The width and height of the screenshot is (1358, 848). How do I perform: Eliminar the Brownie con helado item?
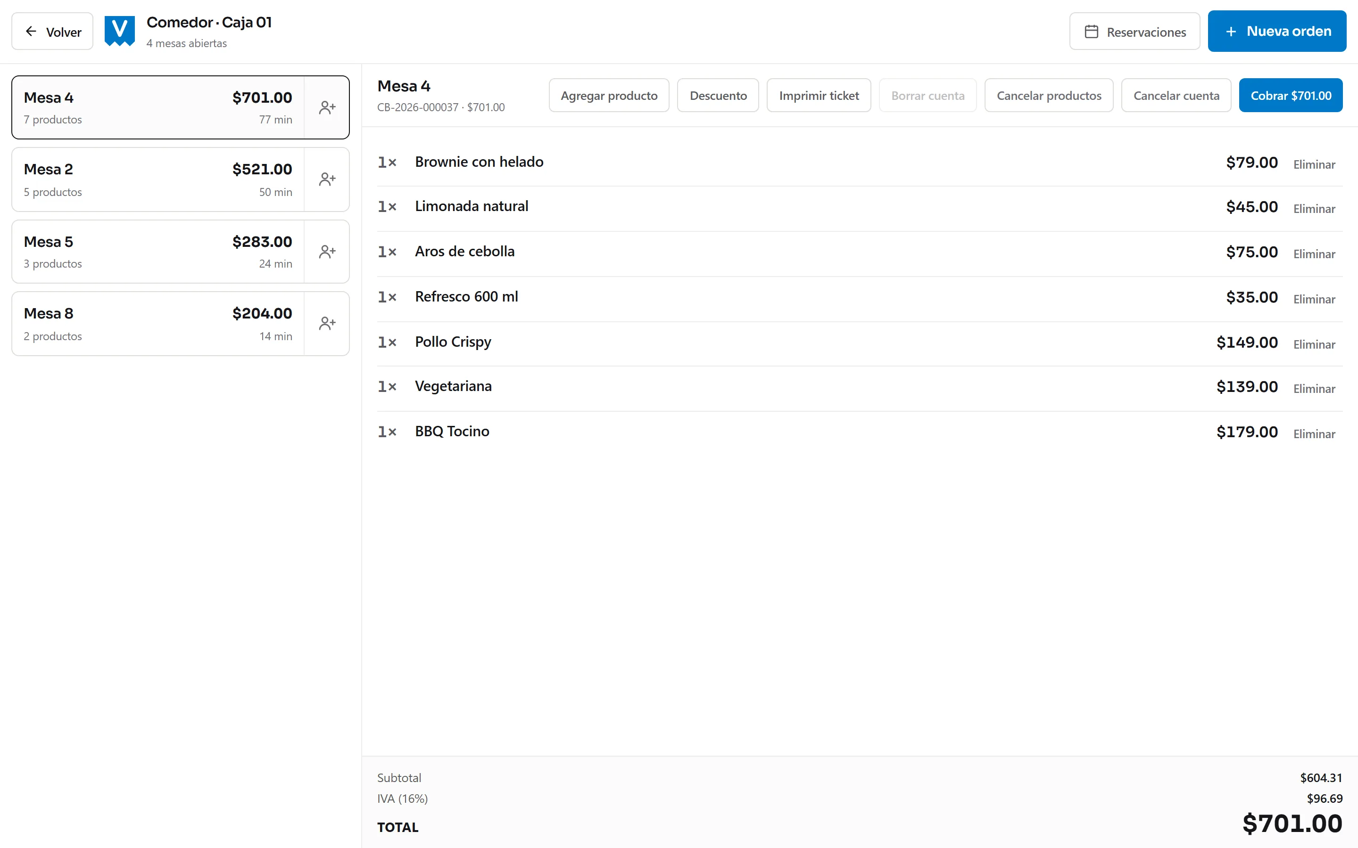(1314, 164)
